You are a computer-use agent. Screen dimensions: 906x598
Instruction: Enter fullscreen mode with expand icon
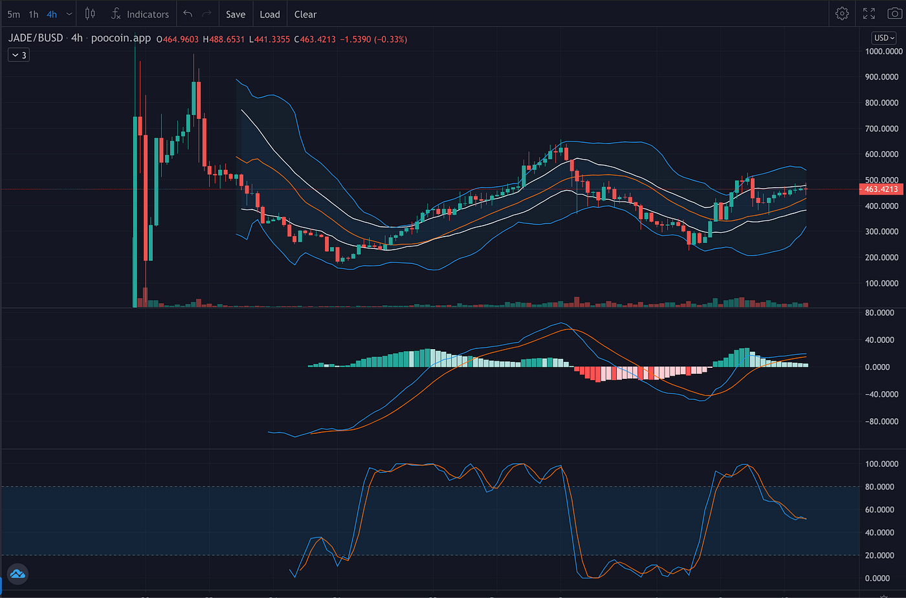(869, 14)
